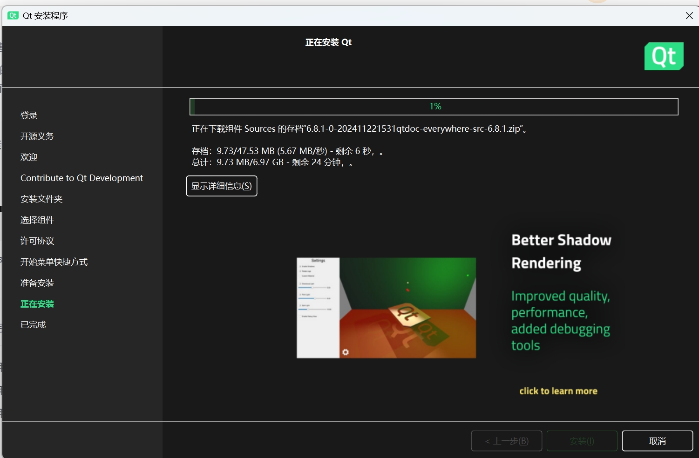The width and height of the screenshot is (699, 458).
Task: Select the 登录 step in sidebar
Action: tap(29, 115)
